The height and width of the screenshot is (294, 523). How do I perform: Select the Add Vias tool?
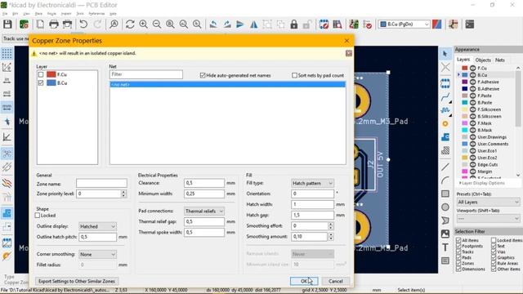[x=445, y=123]
